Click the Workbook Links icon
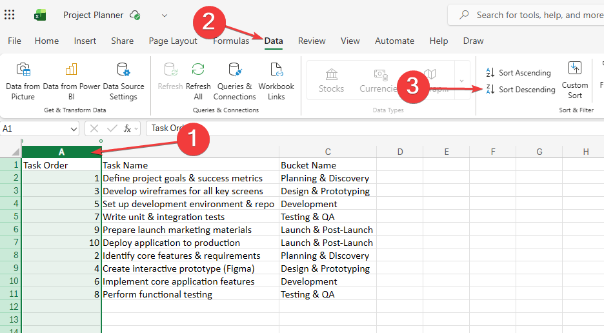 coord(276,70)
